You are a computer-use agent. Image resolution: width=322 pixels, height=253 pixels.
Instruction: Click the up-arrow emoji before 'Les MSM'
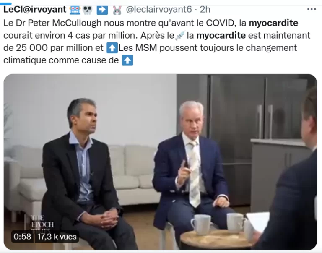point(112,48)
